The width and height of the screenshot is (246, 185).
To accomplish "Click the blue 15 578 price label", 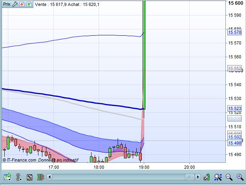I will pos(235,32).
